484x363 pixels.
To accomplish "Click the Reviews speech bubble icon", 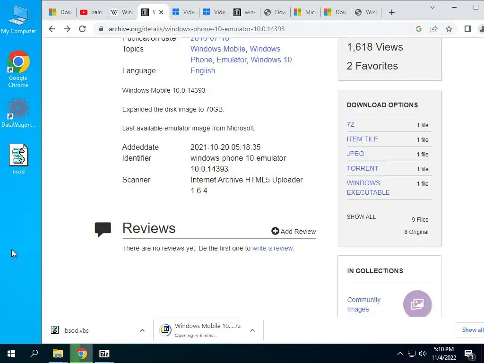I will point(103,229).
